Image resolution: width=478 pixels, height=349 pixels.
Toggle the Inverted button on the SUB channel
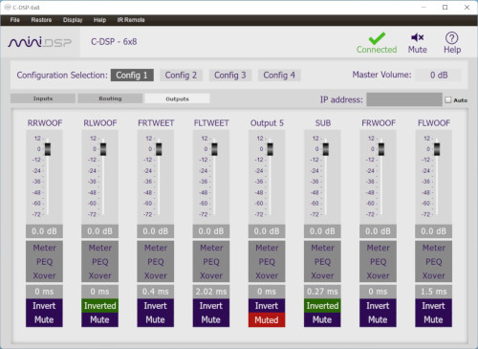click(x=322, y=306)
